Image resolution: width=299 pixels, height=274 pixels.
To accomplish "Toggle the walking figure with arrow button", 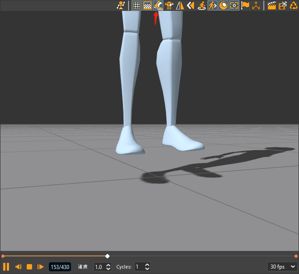I will click(x=213, y=5).
